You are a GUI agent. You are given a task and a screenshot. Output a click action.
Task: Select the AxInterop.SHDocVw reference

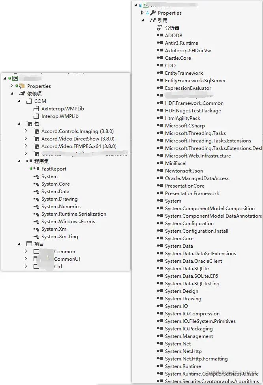pyautogui.click(x=188, y=50)
